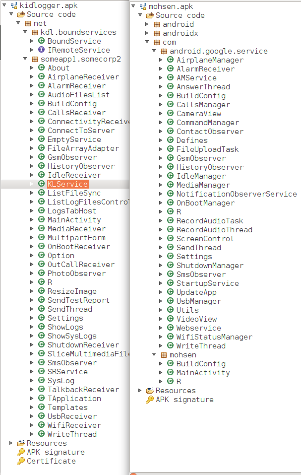The width and height of the screenshot is (301, 475).
Task: Click the BoundService class icon
Action: (x=42, y=41)
